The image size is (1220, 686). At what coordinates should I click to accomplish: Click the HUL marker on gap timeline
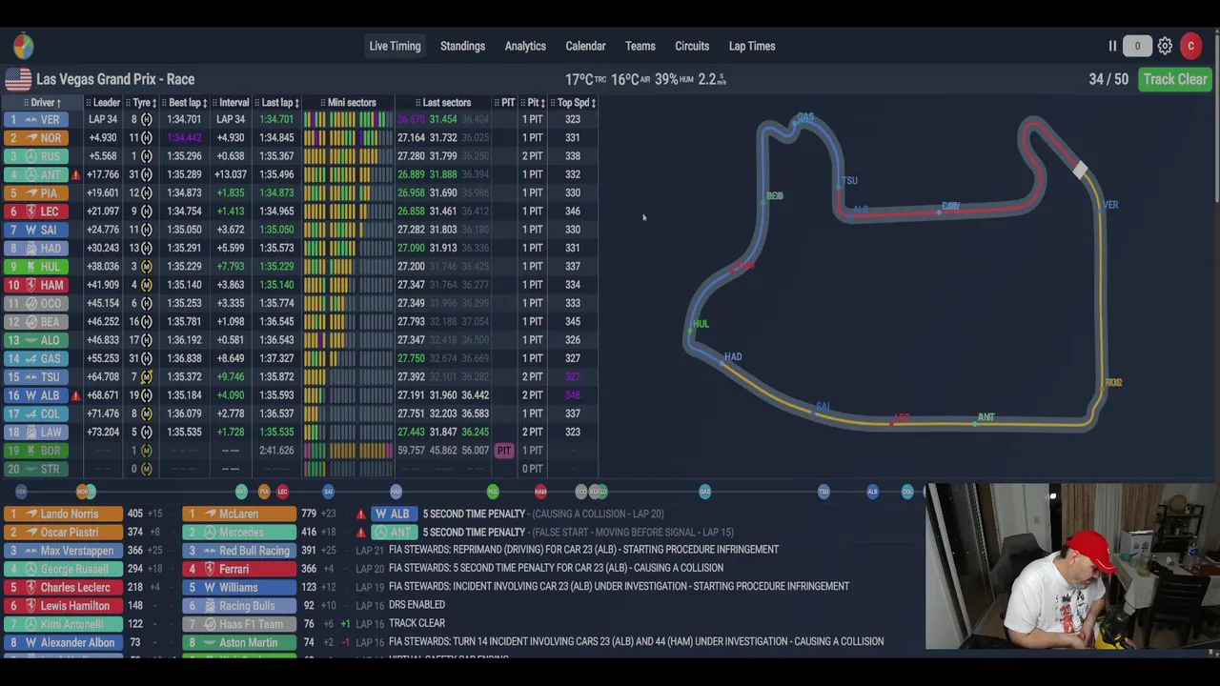[x=493, y=492]
